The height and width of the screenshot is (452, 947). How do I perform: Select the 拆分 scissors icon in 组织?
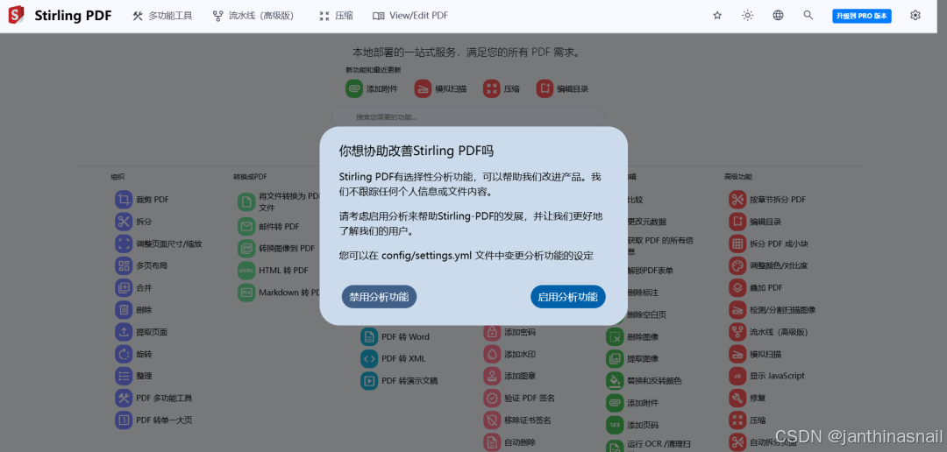click(124, 222)
